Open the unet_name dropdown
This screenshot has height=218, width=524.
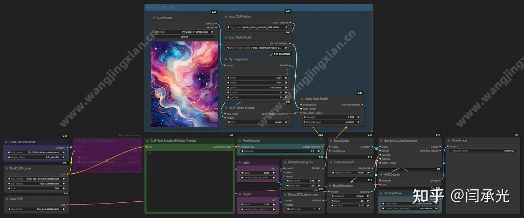(x=36, y=152)
